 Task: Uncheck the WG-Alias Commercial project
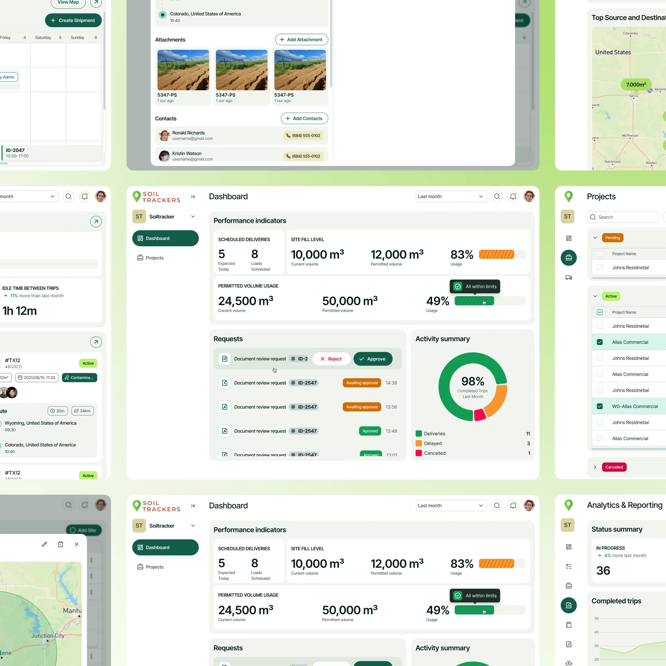pos(600,407)
